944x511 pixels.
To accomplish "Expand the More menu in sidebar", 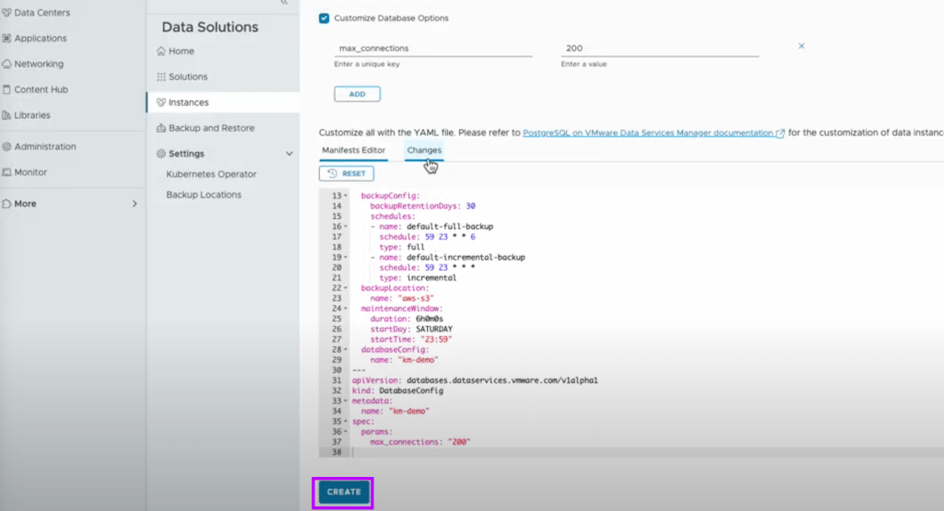I will coord(134,203).
